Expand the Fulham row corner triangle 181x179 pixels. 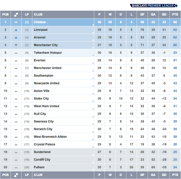pos(93,170)
